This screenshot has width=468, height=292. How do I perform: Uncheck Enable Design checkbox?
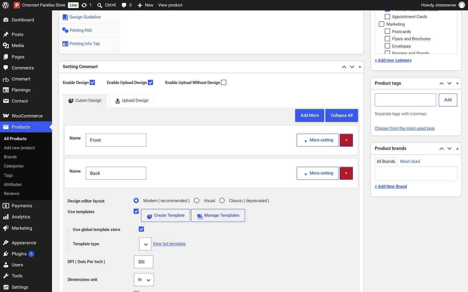[x=92, y=82]
